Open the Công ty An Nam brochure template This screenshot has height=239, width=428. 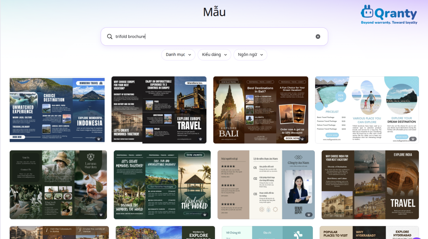(266, 185)
